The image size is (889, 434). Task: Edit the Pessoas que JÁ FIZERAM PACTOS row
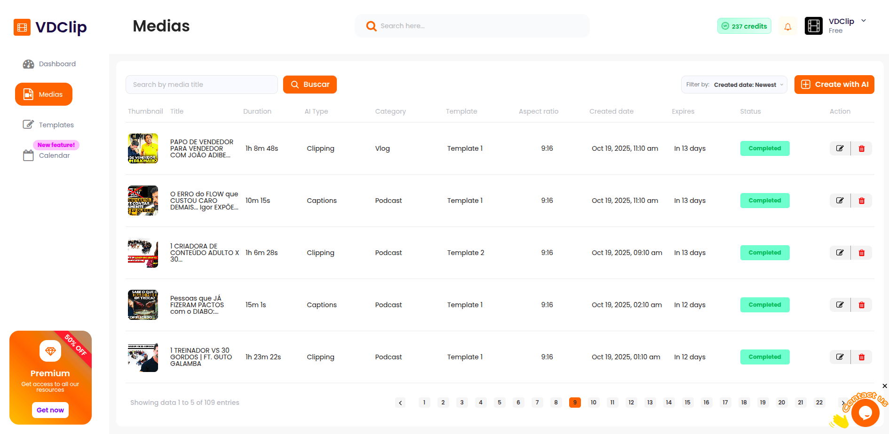coord(840,305)
